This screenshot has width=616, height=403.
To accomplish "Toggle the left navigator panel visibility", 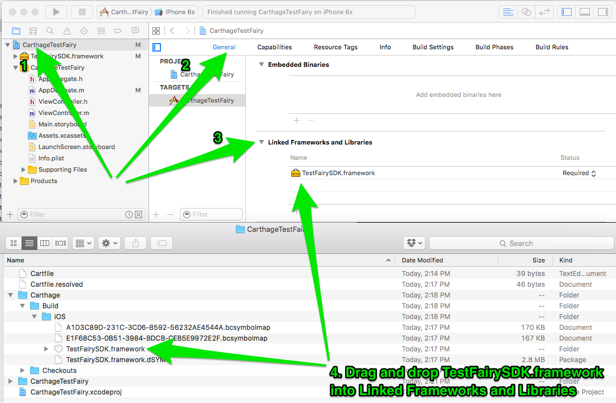I will click(x=567, y=12).
